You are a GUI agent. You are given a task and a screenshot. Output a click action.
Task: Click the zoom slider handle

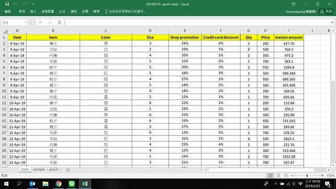coord(307,175)
